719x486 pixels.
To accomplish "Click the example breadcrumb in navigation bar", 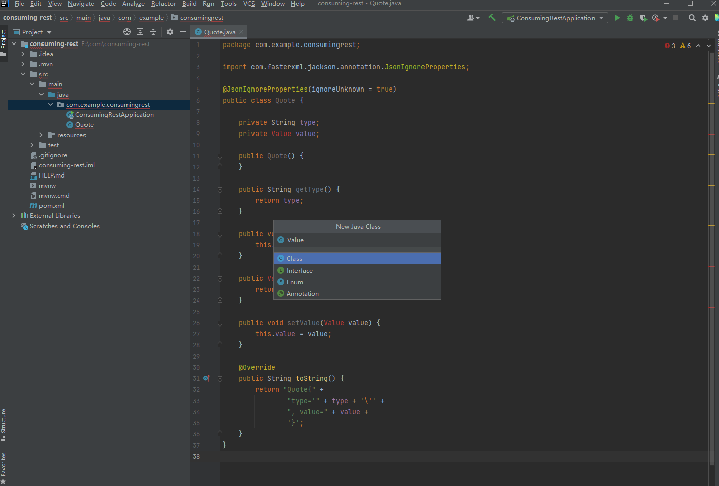I will coord(151,18).
